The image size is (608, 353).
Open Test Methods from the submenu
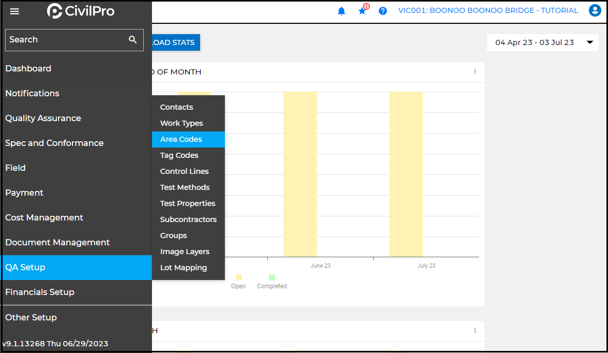tap(185, 187)
